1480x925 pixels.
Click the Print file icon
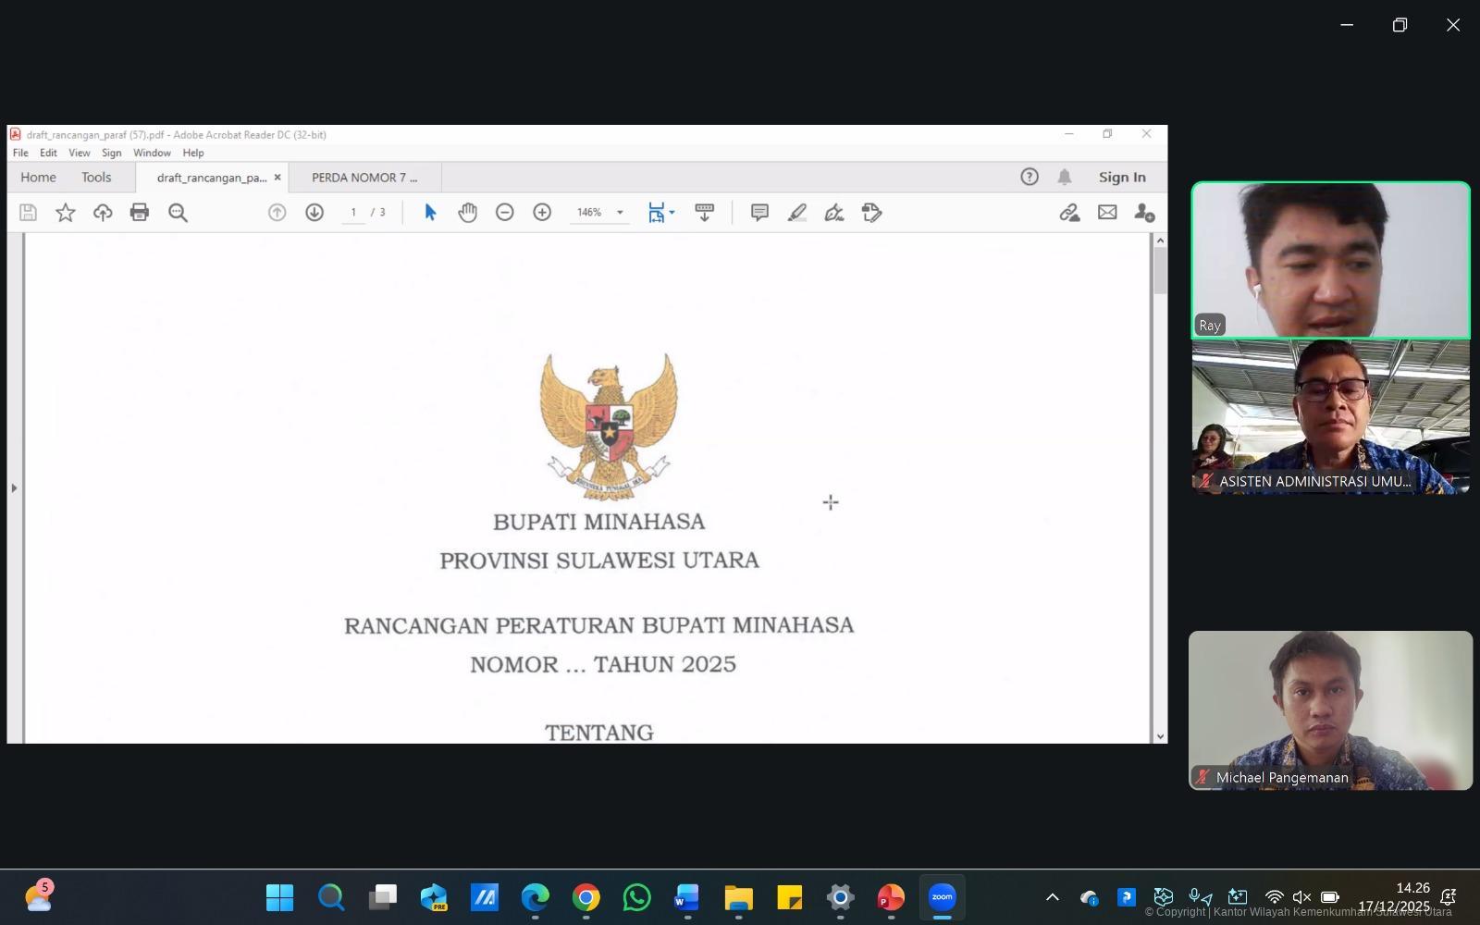[x=140, y=213]
